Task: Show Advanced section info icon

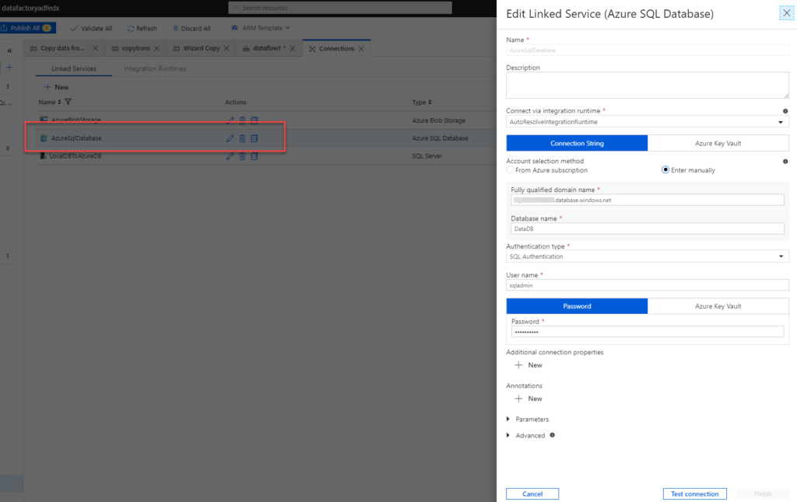Action: (x=552, y=435)
